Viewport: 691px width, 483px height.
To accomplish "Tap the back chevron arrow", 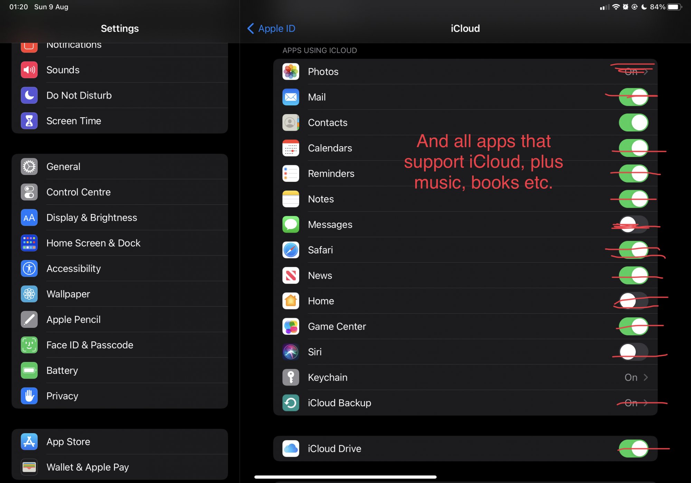I will click(251, 28).
